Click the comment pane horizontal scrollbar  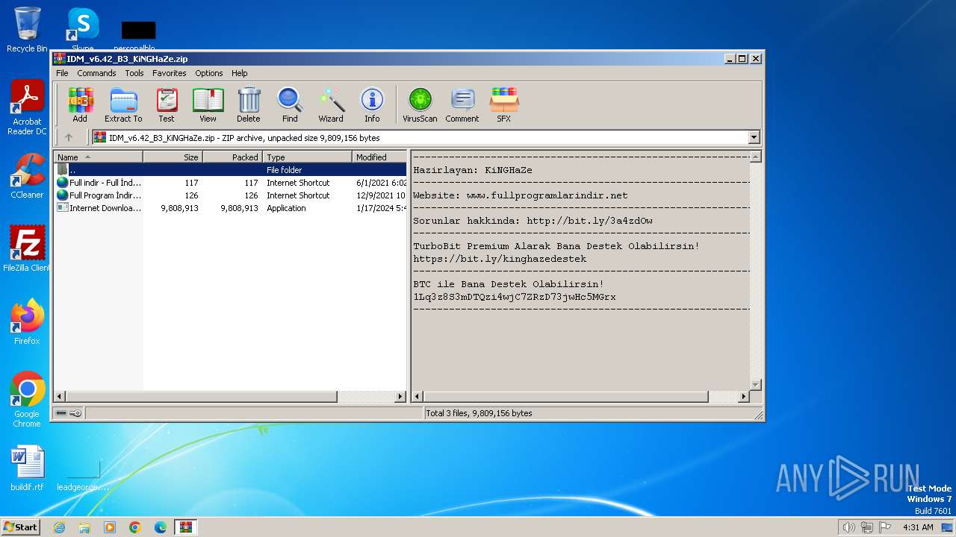click(580, 397)
